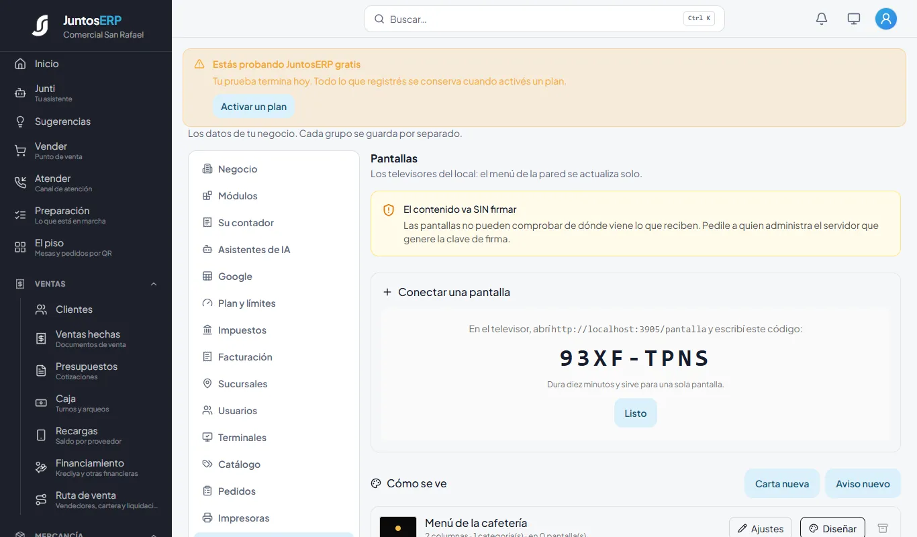The width and height of the screenshot is (917, 537).
Task: Open Sucursales settings
Action: tap(274, 384)
